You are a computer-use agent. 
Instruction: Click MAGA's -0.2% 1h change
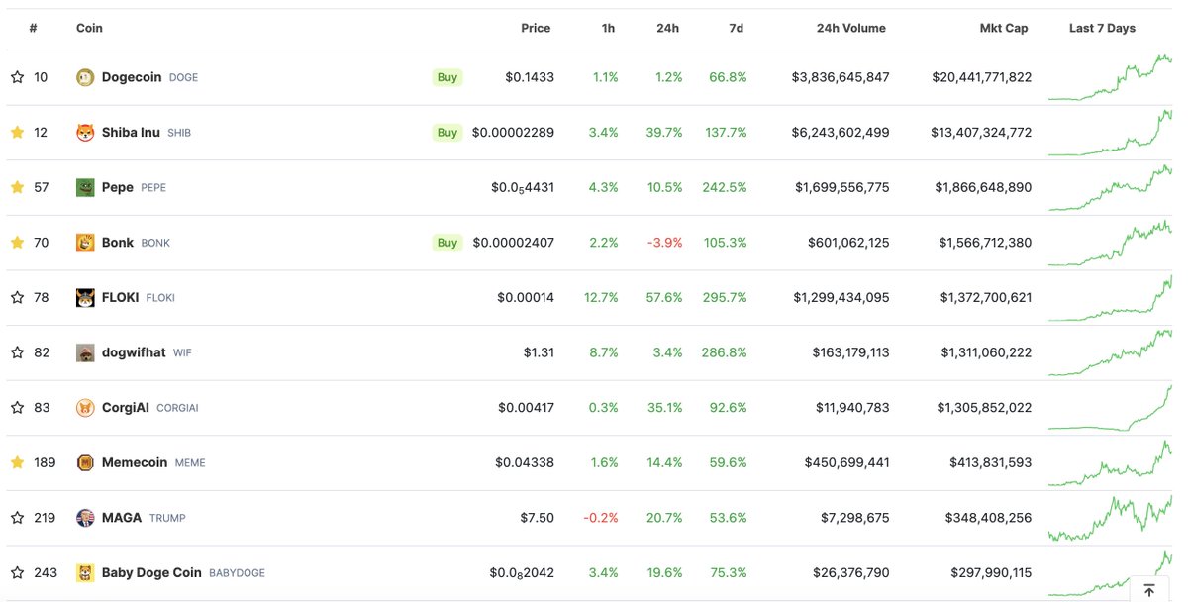coord(601,518)
